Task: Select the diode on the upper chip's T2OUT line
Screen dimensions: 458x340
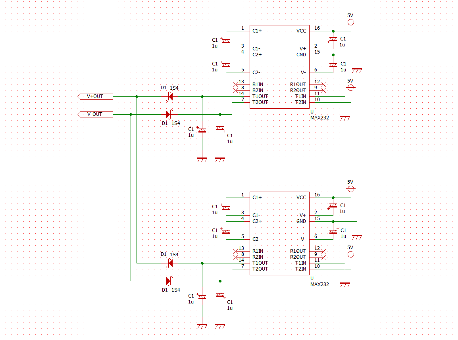Action: [x=169, y=114]
